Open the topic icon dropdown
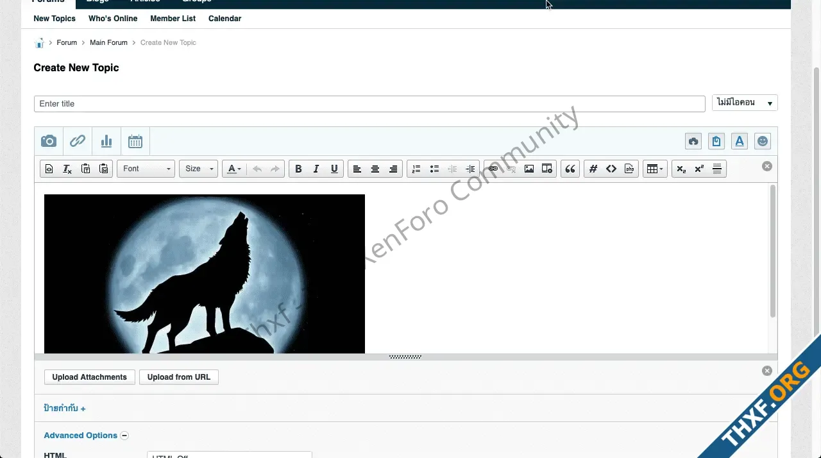 pyautogui.click(x=745, y=103)
